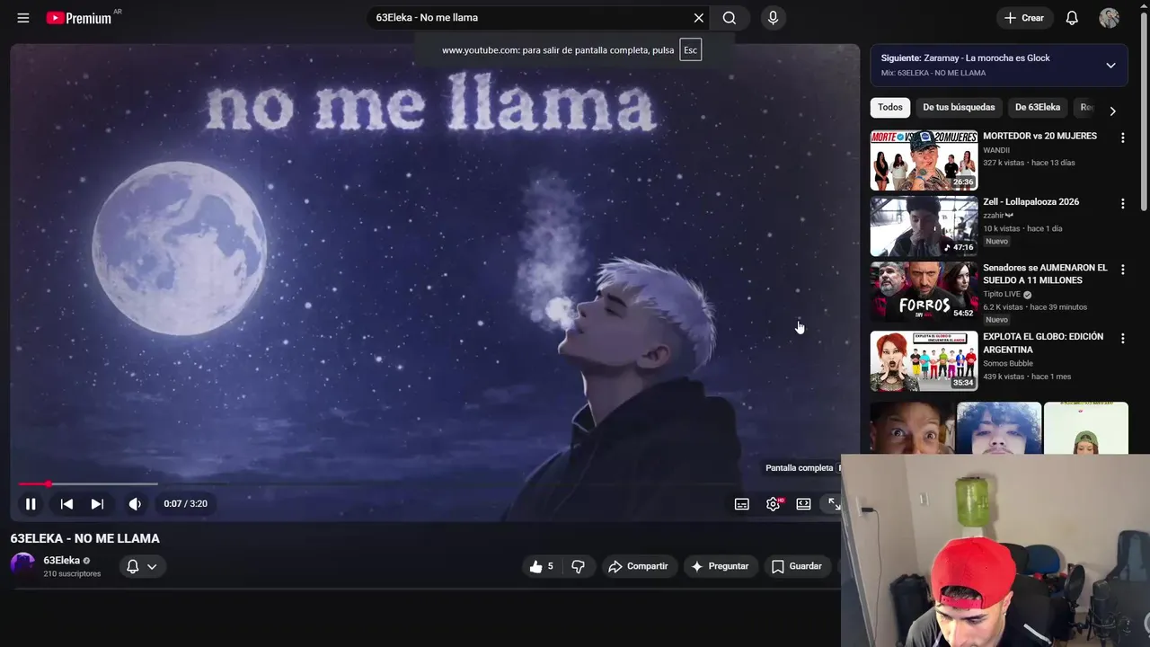Open options for MORTEDOR vs 20 MUJERES
The width and height of the screenshot is (1150, 647).
point(1122,137)
